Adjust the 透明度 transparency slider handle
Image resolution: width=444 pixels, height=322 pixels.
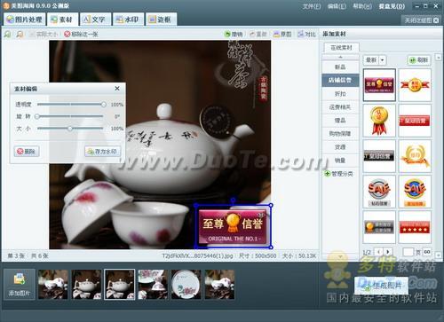click(x=103, y=105)
